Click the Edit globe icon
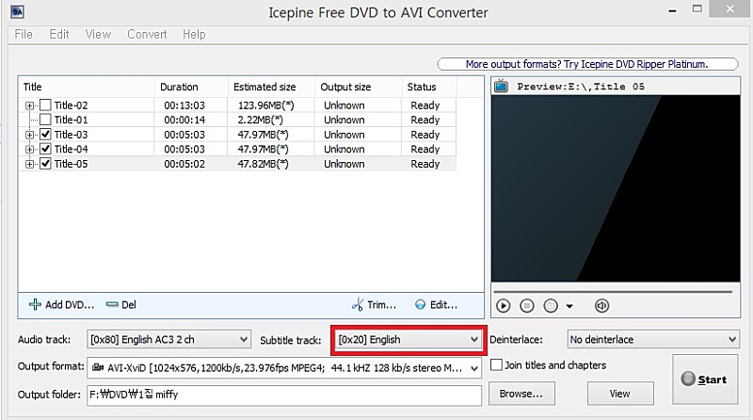The width and height of the screenshot is (753, 420). pos(420,305)
